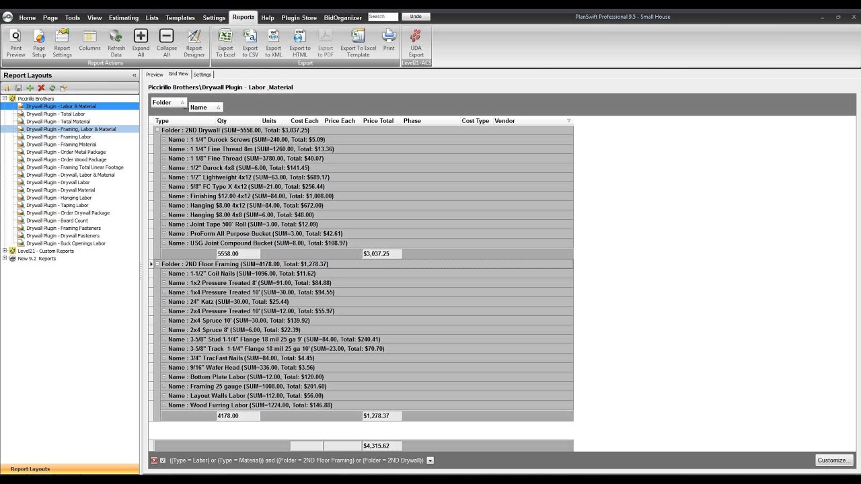This screenshot has height=484, width=861.
Task: Click Refresh Data
Action: [116, 43]
